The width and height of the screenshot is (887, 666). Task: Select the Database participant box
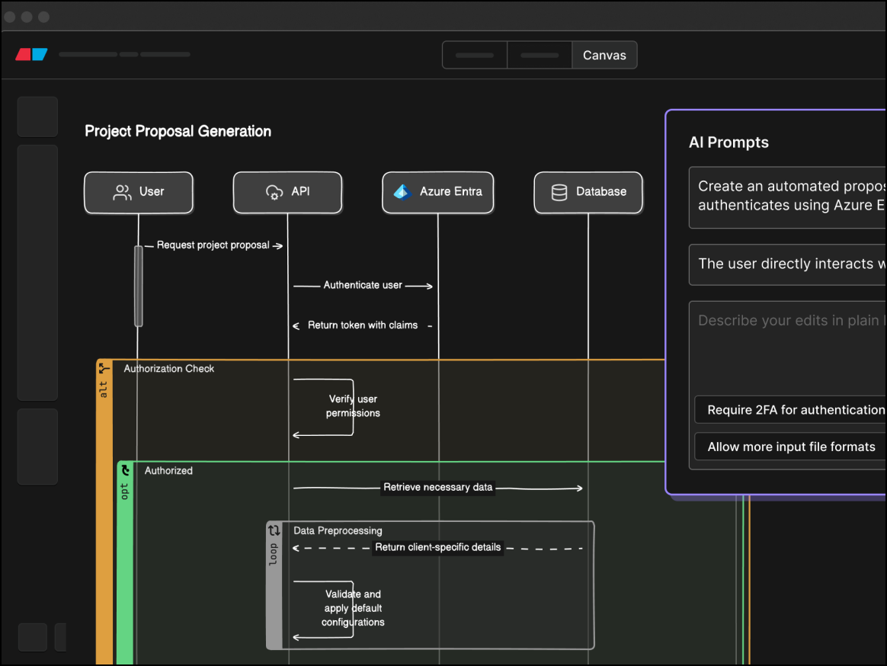pyautogui.click(x=588, y=192)
